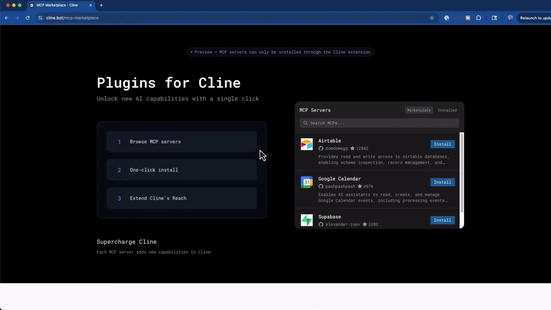This screenshot has width=551, height=310.
Task: Click the GitHub icon beside alexander-zuev
Action: 321,224
